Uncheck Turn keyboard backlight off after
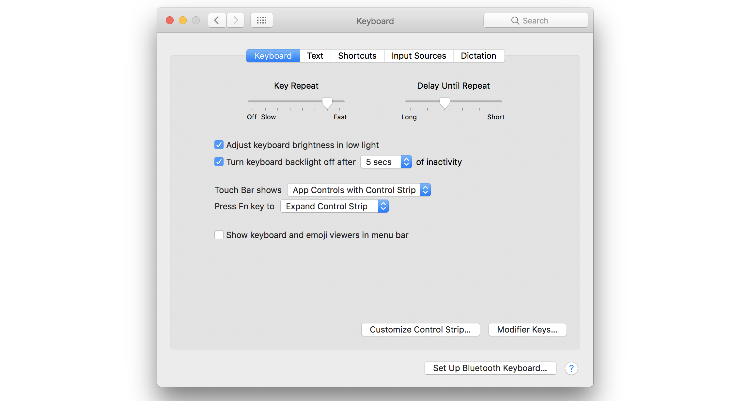 (x=219, y=162)
